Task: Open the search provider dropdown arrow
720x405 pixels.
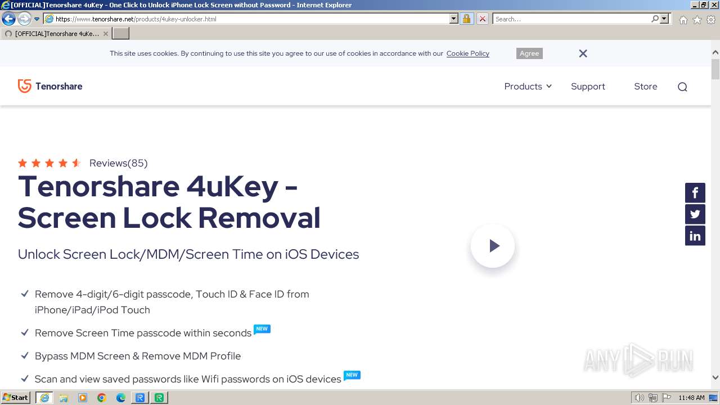Action: tap(664, 19)
